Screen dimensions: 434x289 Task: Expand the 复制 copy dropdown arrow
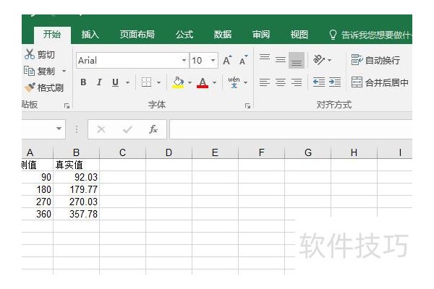64,71
